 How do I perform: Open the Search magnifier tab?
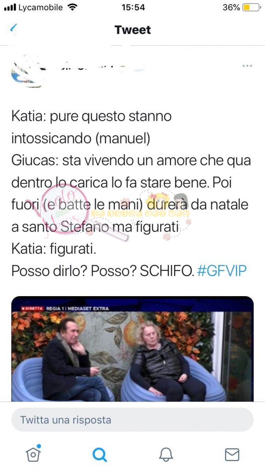point(99,455)
